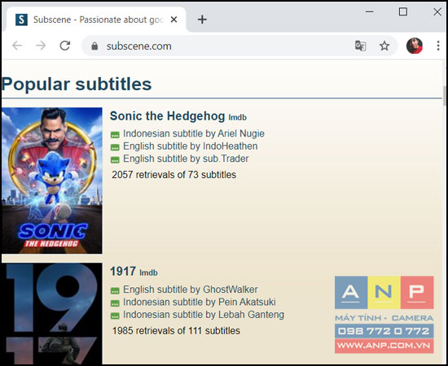Close the Subscene tab
Viewport: 448px width, 366px height.
point(173,20)
